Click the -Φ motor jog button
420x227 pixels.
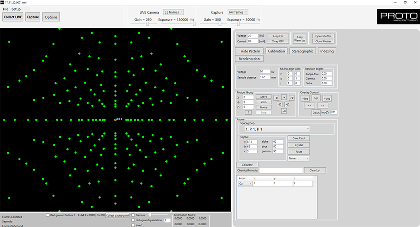tap(276, 98)
